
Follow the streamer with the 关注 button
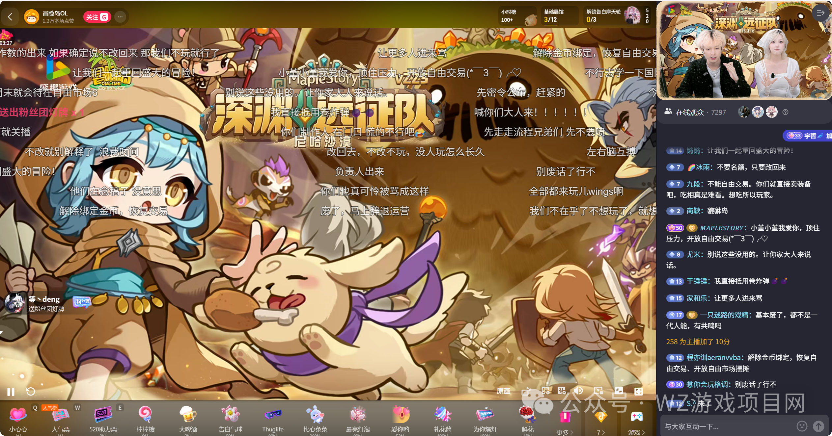[x=97, y=17]
